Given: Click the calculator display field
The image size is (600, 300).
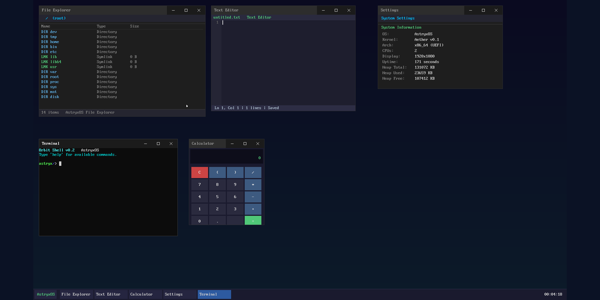Looking at the screenshot, I should [227, 157].
